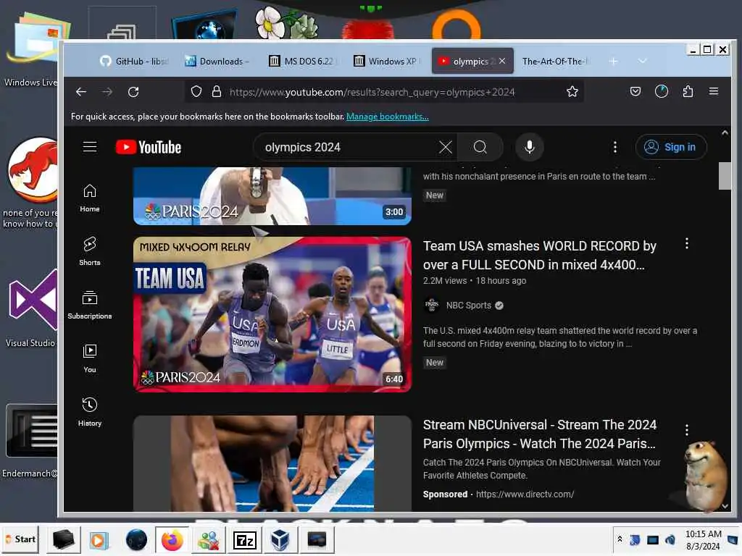Image resolution: width=742 pixels, height=556 pixels.
Task: Open YouTube settings three-dot menu
Action: tap(614, 147)
